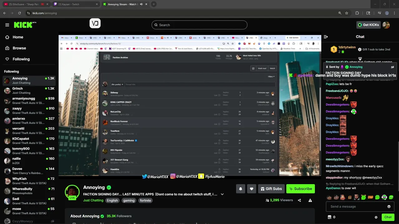Expand the gift leaderboard arrow
The width and height of the screenshot is (399, 224).
point(360,58)
